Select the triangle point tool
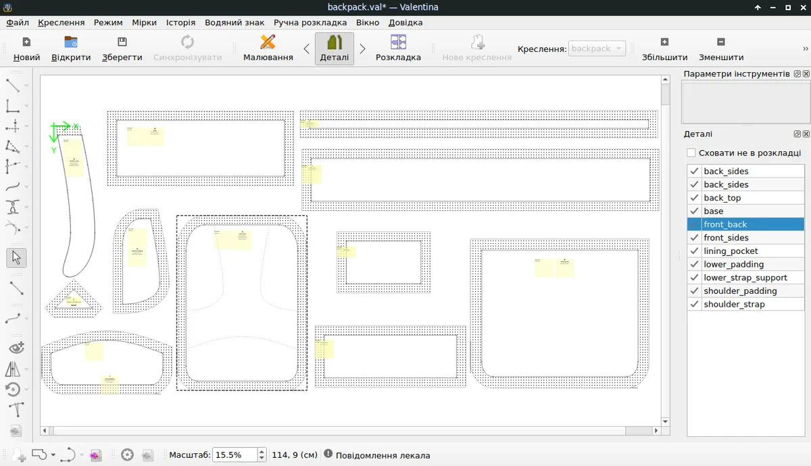This screenshot has height=466, width=811. click(x=13, y=147)
